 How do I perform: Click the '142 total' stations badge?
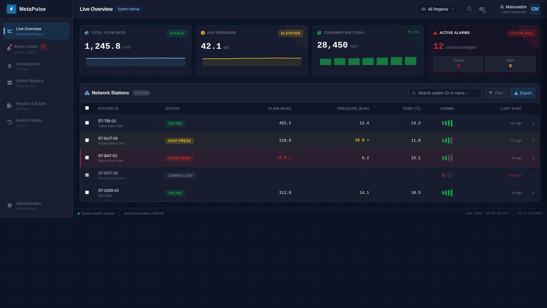pos(141,93)
